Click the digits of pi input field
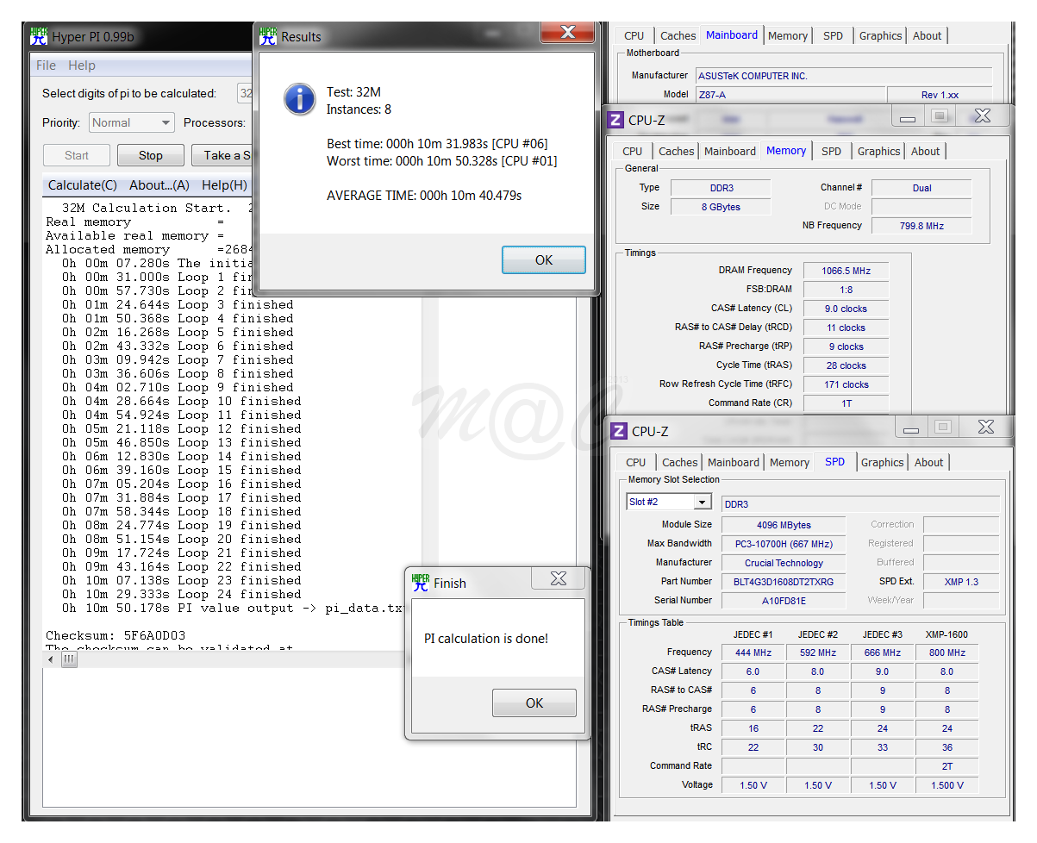This screenshot has width=1037, height=843. pyautogui.click(x=247, y=93)
